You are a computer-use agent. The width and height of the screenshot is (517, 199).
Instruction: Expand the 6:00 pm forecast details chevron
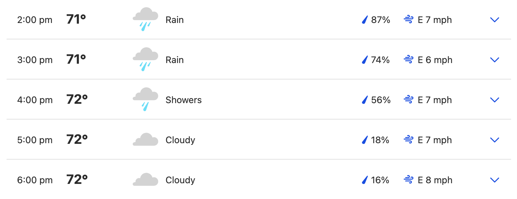(494, 180)
